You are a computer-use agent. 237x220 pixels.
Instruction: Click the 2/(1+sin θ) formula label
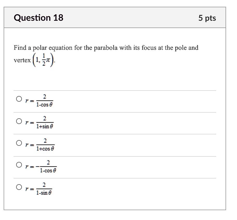pos(40,122)
